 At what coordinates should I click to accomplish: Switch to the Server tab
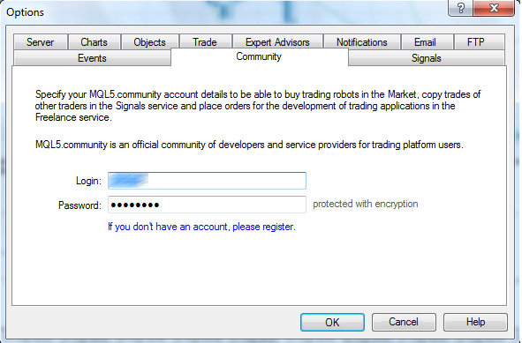41,42
